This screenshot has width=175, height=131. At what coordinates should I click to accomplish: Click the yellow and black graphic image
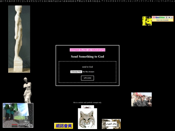(x=147, y=21)
